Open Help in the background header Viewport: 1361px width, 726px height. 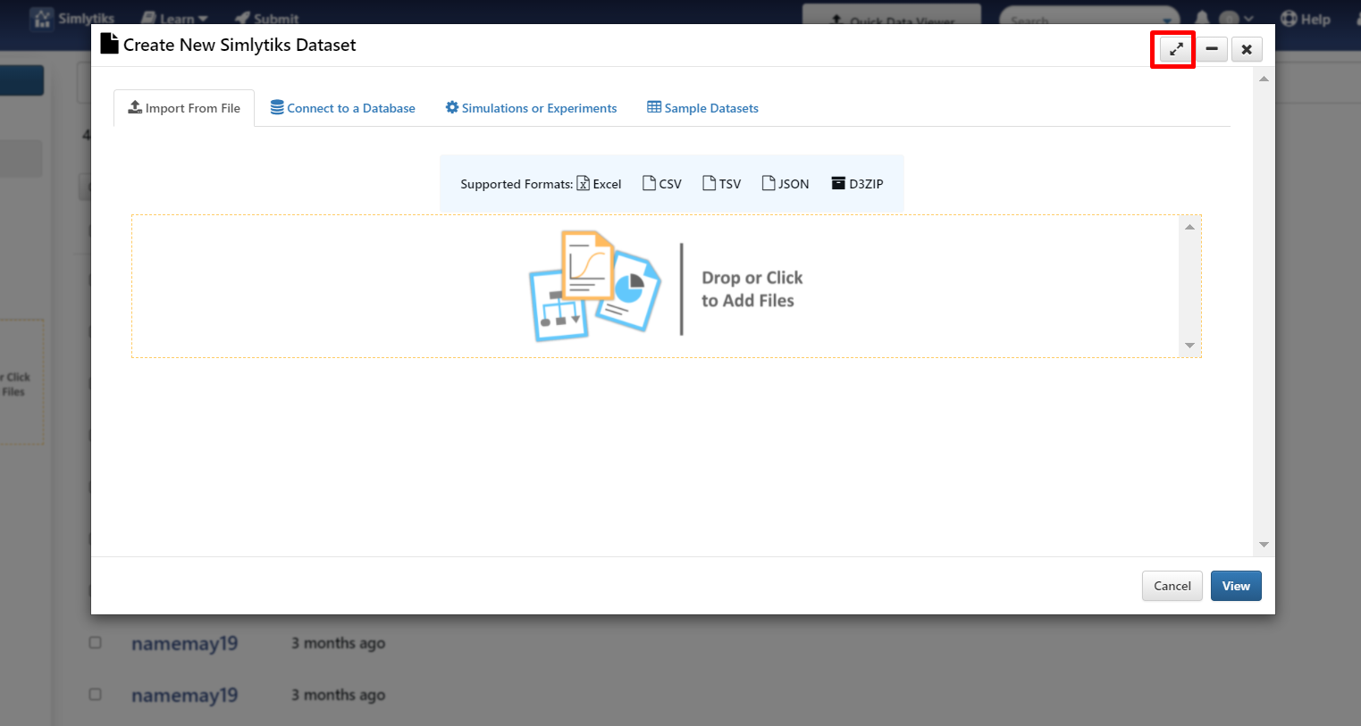tap(1306, 19)
